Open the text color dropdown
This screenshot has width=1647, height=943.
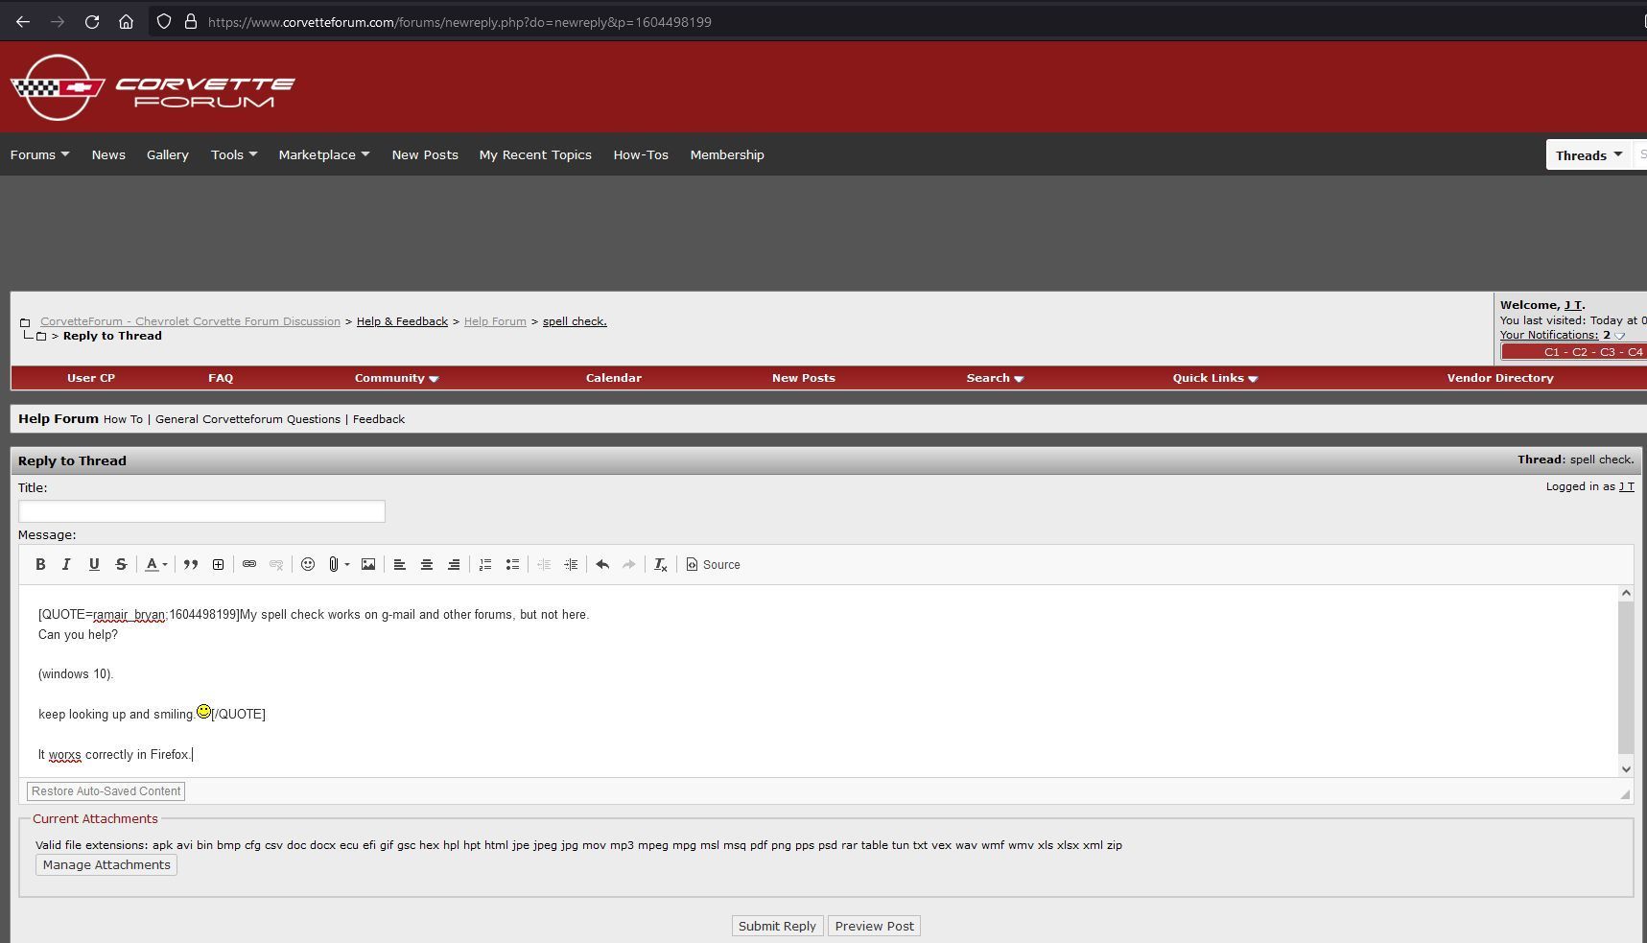tap(155, 565)
